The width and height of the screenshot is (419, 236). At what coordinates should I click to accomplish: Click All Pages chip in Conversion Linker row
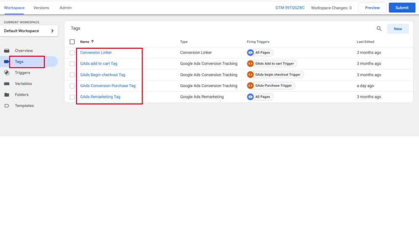coord(260,53)
